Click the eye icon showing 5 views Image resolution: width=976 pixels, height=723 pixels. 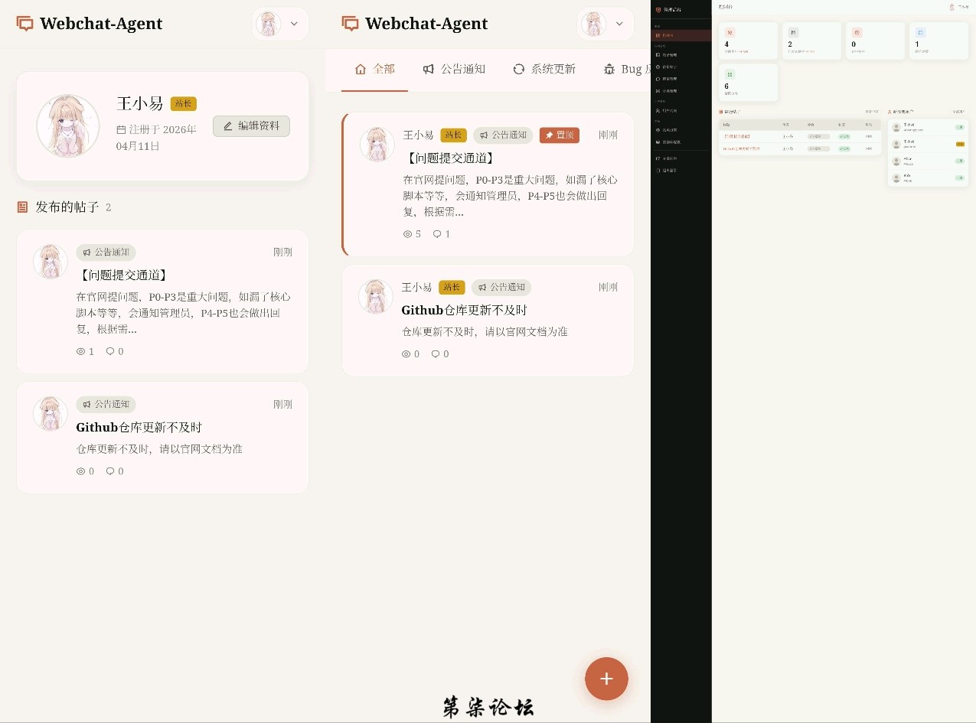[407, 234]
